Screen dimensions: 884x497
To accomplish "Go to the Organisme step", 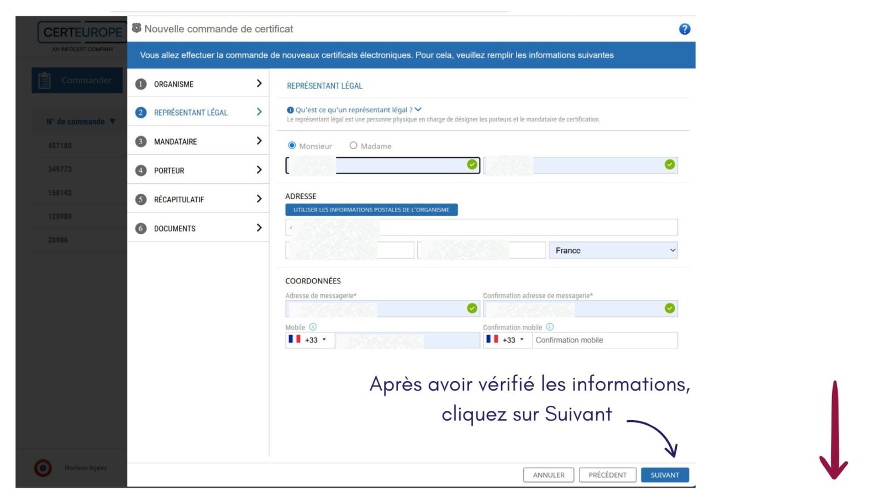I will click(x=198, y=84).
